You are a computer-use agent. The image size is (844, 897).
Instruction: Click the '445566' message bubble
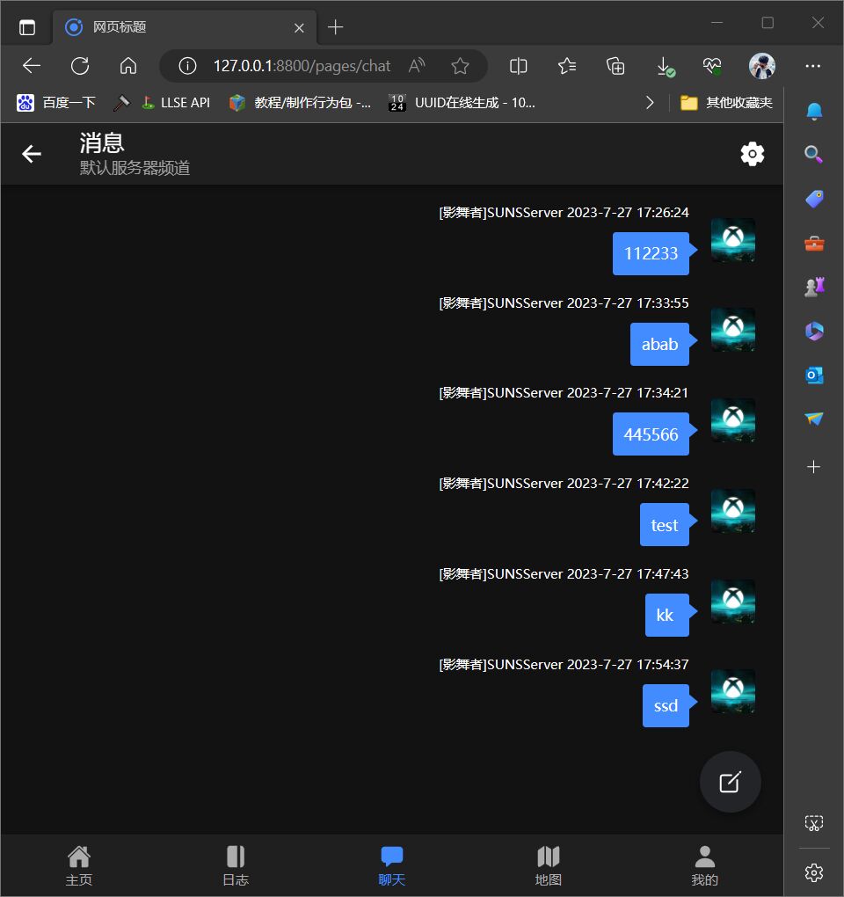651,434
